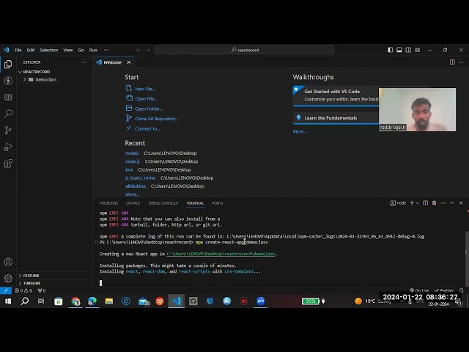Open Zoom from the taskbar

261,301
